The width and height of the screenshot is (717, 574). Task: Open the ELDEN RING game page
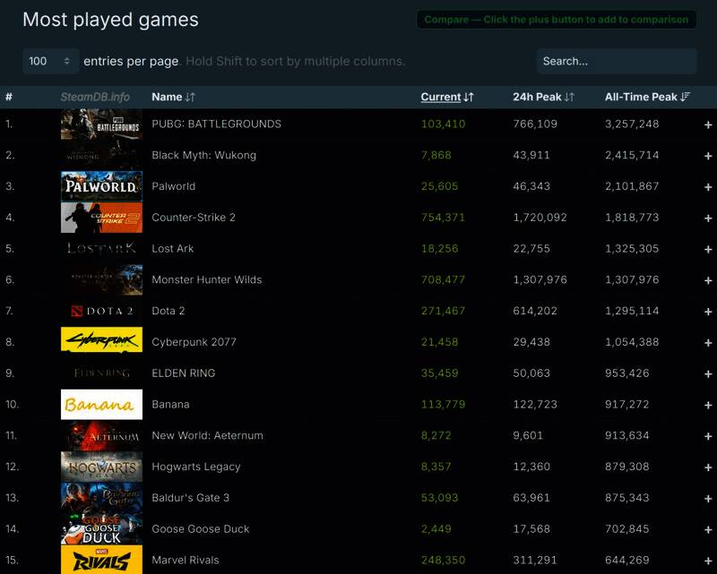point(183,373)
